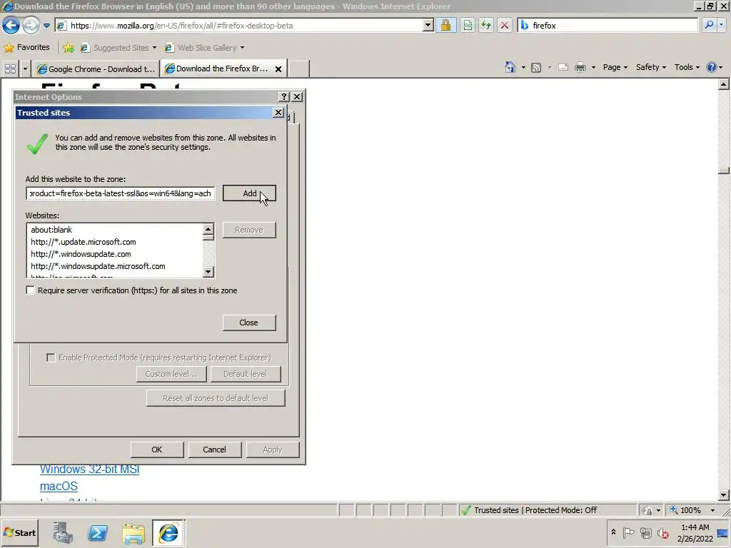Click the Refresh page icon
The height and width of the screenshot is (548, 731).
[486, 26]
